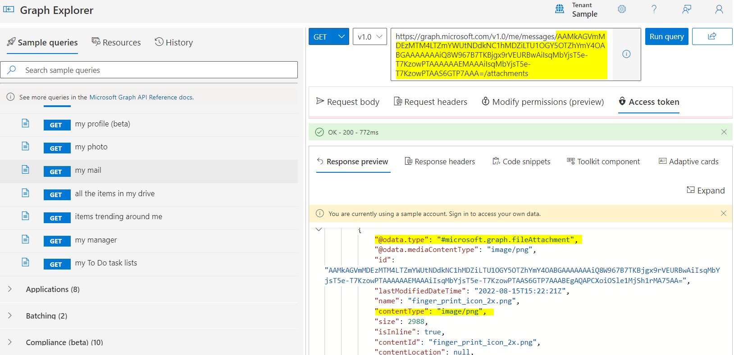This screenshot has width=734, height=355.
Task: Open Microsoft Graph API Reference docs link
Action: pos(141,97)
